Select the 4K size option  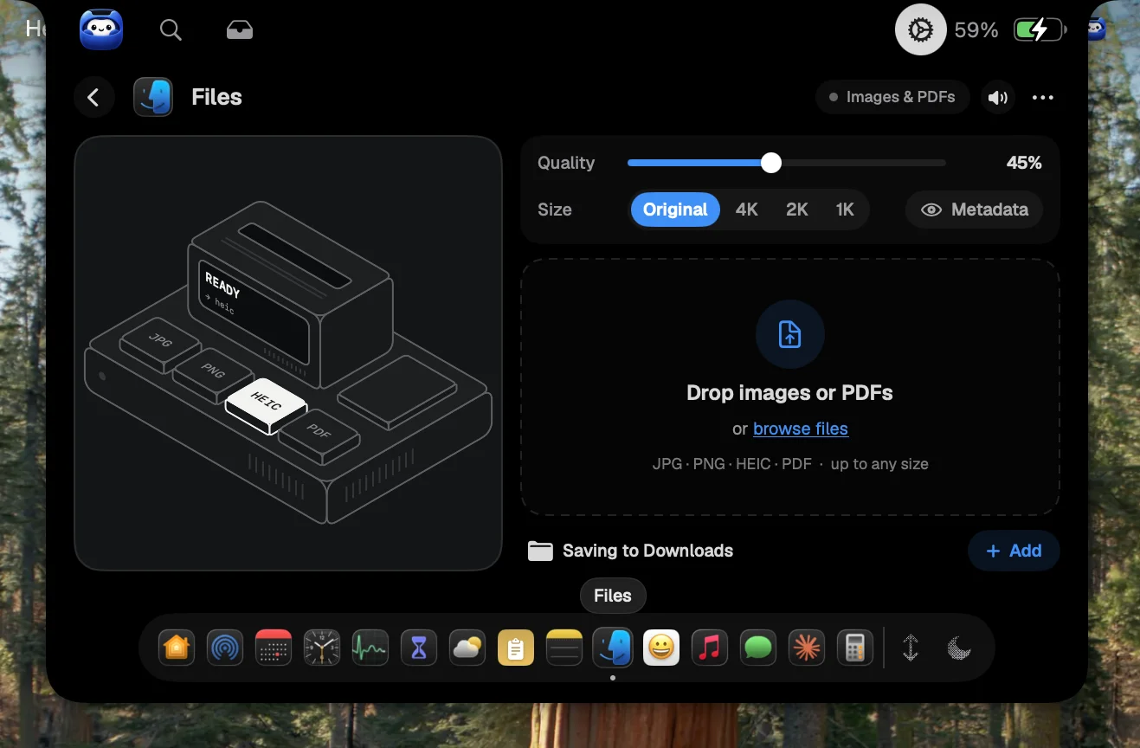pos(747,210)
